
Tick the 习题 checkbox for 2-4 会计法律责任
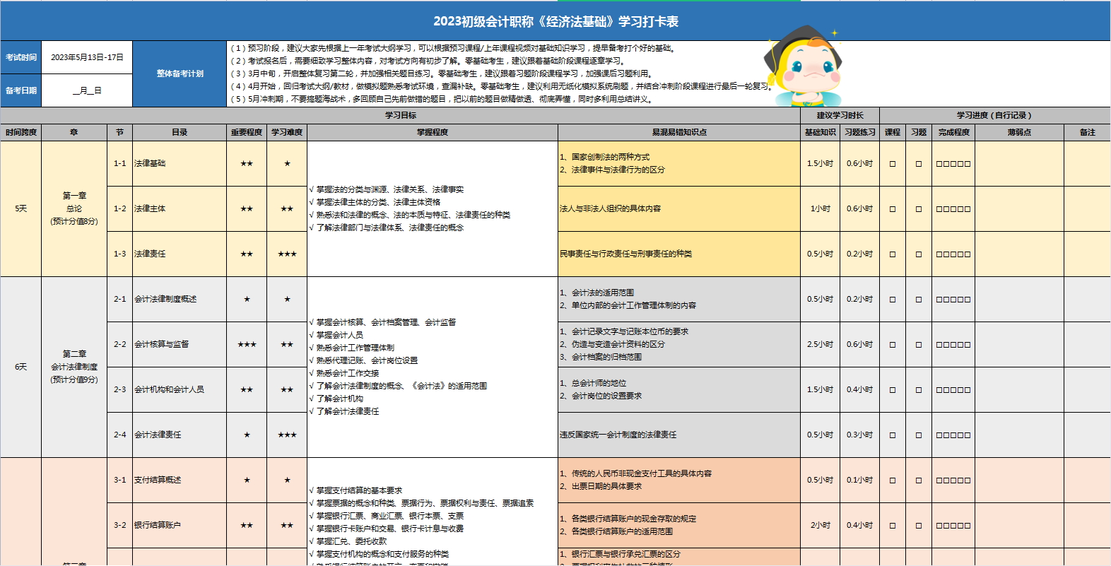[919, 435]
